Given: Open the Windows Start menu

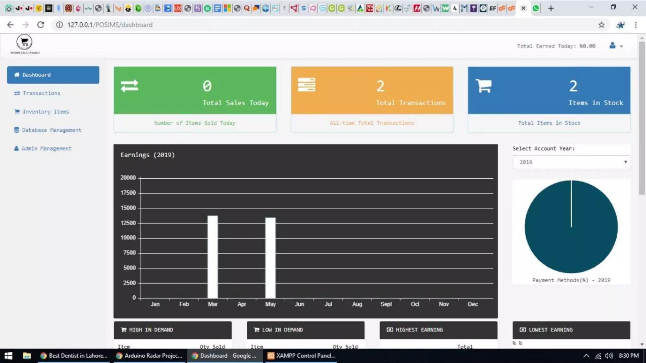Looking at the screenshot, I should pos(9,356).
